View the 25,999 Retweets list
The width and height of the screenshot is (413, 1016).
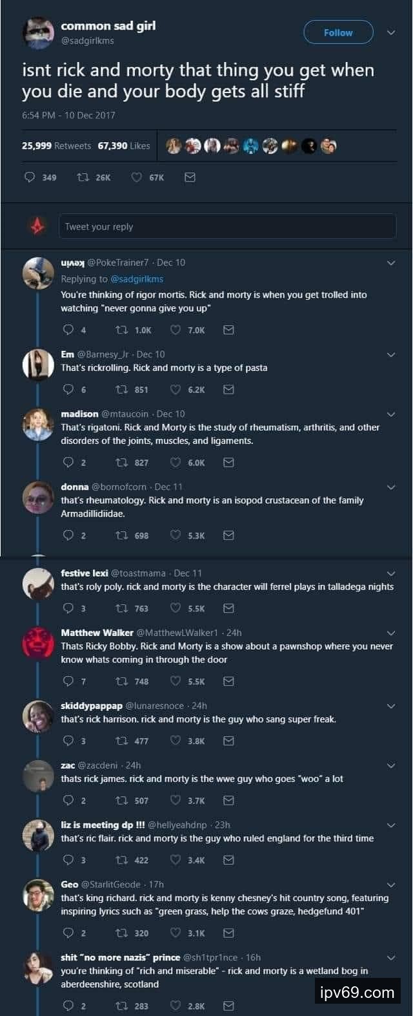tap(56, 146)
